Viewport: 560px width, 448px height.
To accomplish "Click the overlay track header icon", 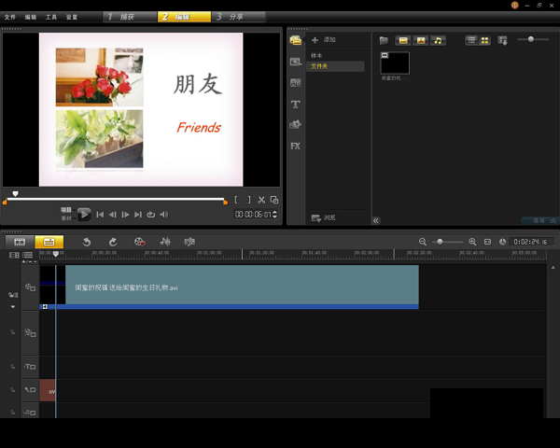I will tap(30, 333).
